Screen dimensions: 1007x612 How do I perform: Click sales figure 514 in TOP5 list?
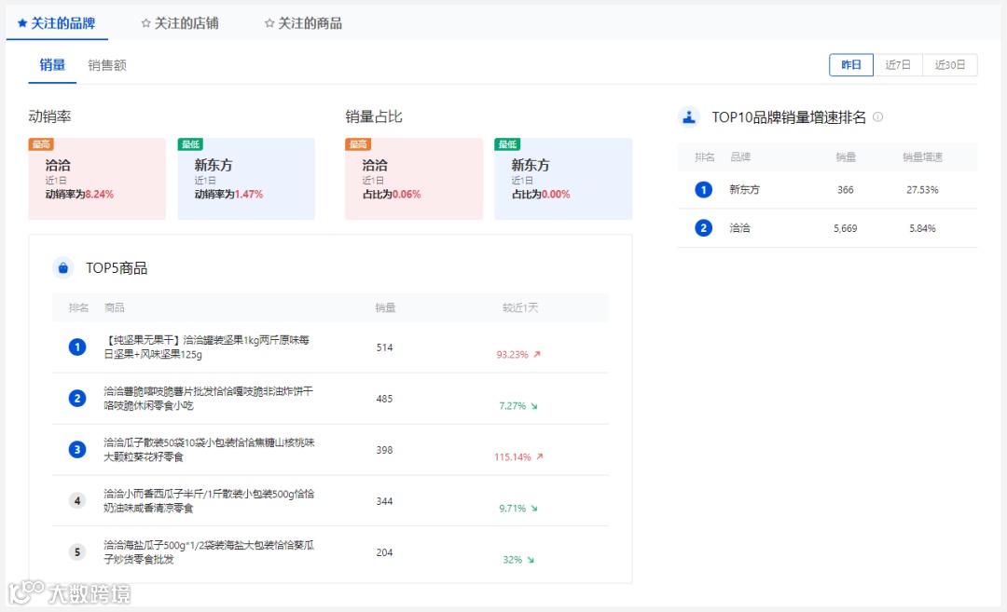coord(385,347)
